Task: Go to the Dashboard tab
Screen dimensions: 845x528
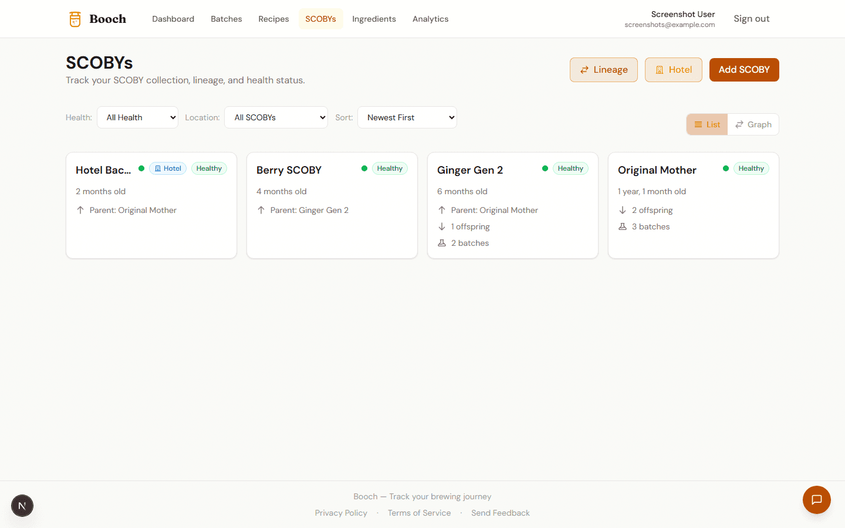Action: point(173,19)
